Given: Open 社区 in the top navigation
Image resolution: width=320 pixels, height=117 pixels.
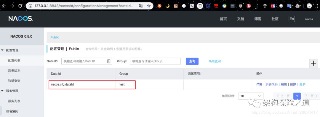Looking at the screenshot, I should tap(275, 19).
